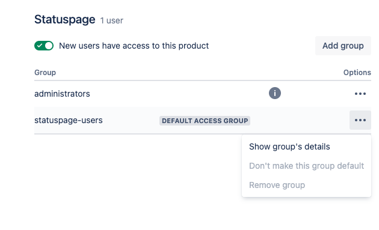Select Don't make this group default
Screen dimensions: 379x230
click(x=306, y=166)
